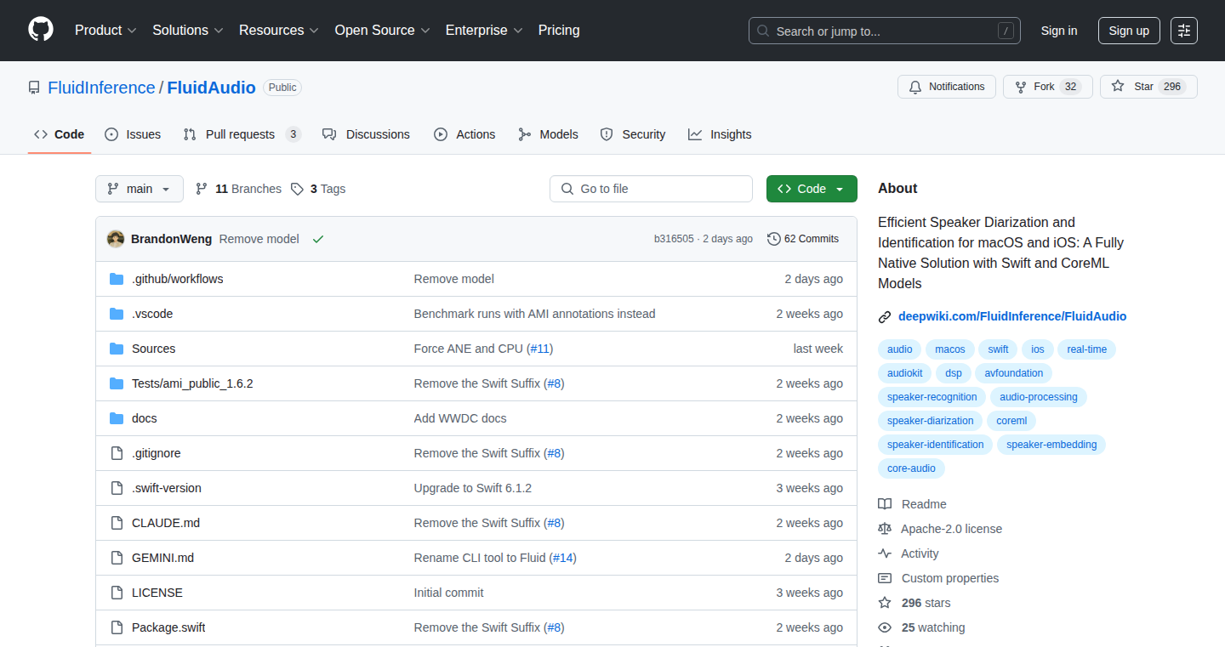Image resolution: width=1225 pixels, height=647 pixels.
Task: View the 11 Branches list
Action: 238,189
